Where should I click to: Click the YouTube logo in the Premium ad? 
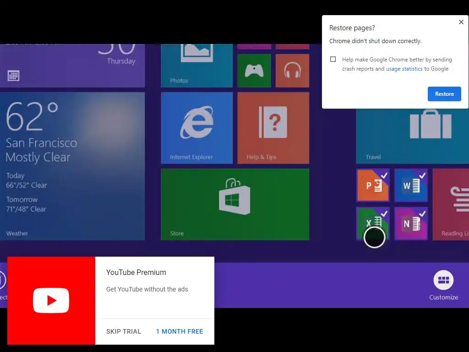[x=51, y=300]
